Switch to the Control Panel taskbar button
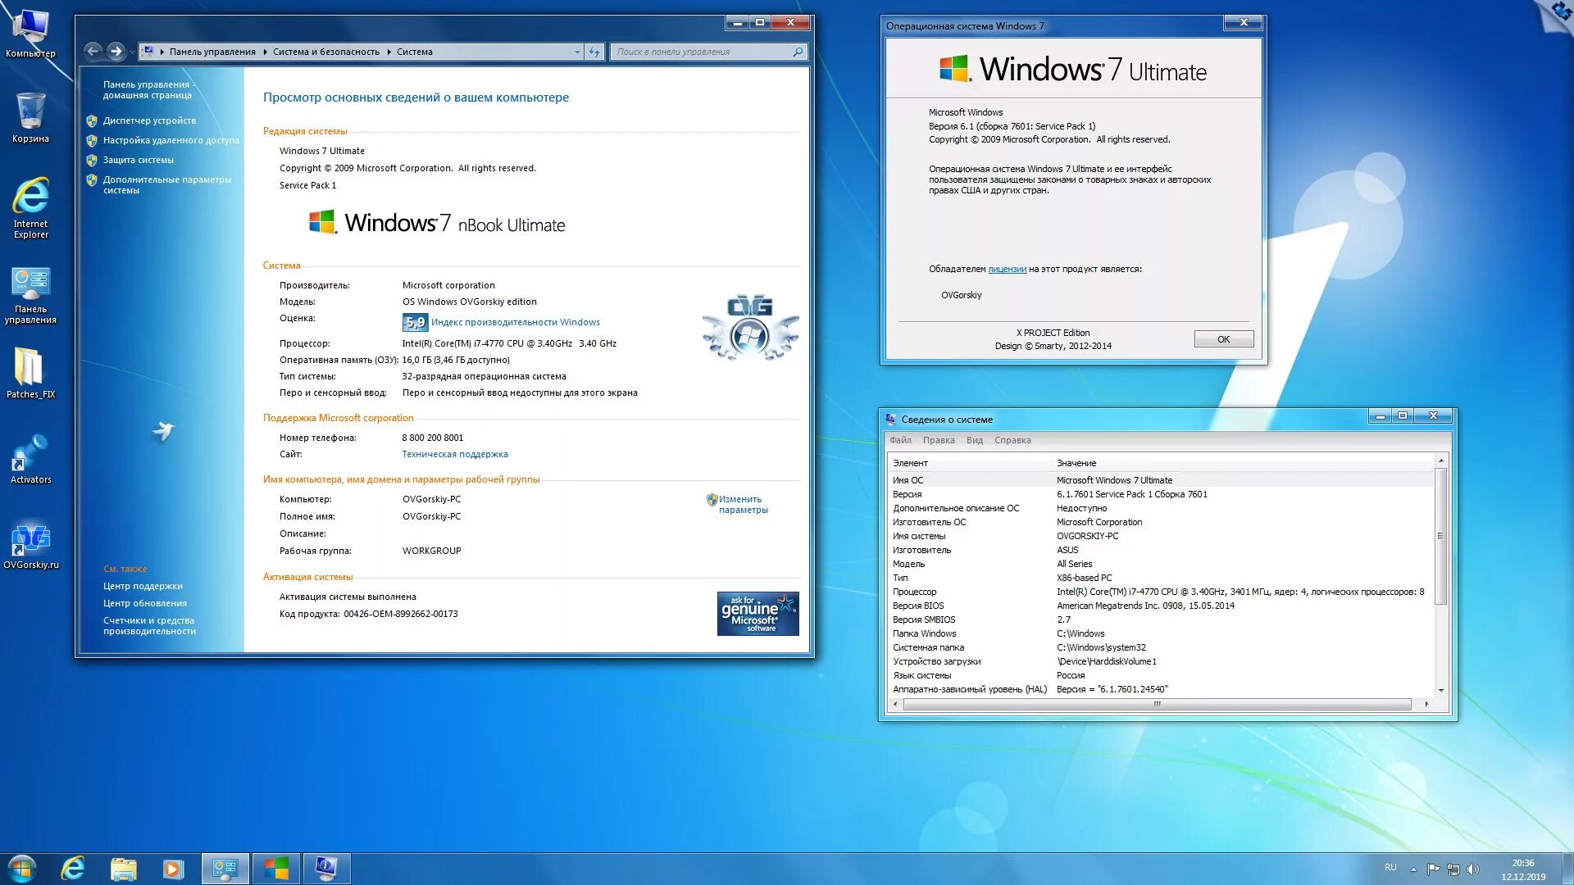The height and width of the screenshot is (885, 1574). 225,868
